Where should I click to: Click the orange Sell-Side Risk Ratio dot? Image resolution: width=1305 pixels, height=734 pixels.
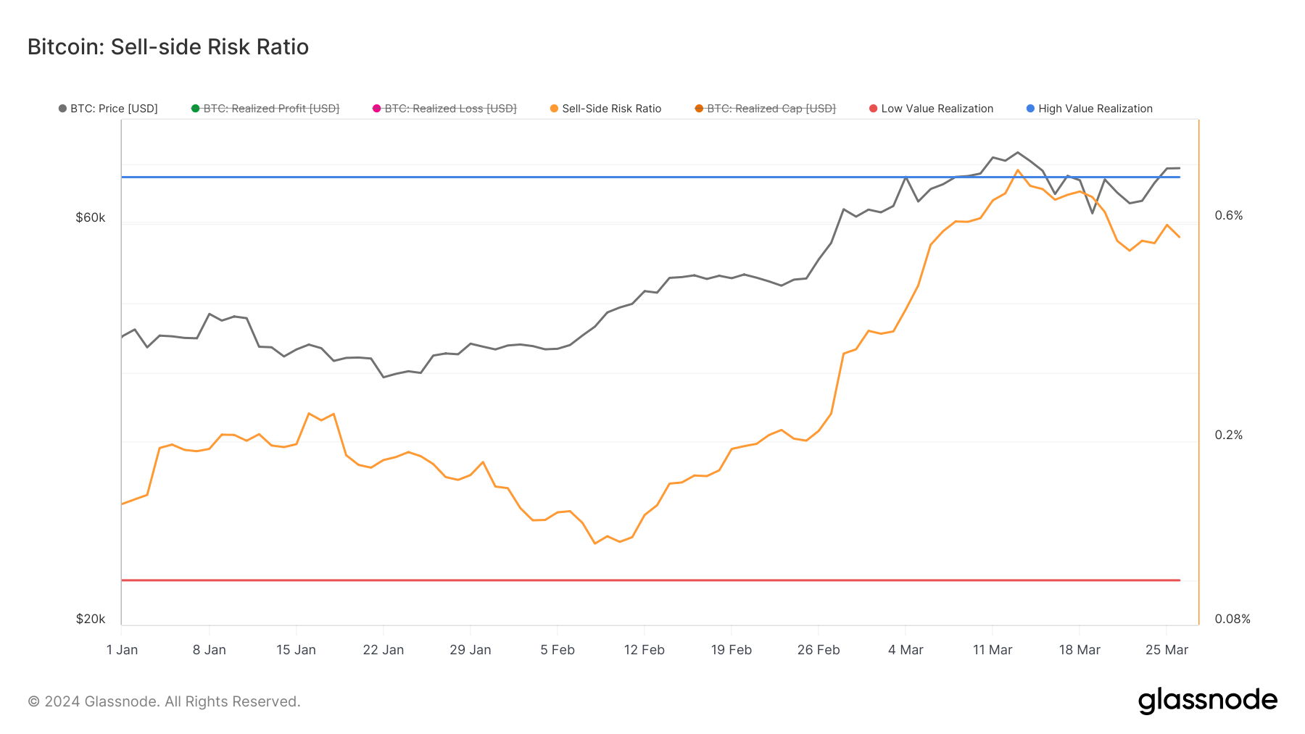tap(555, 108)
